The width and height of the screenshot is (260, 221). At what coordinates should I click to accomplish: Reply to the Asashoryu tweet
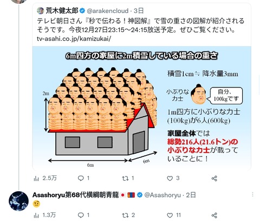pyautogui.click(x=83, y=215)
